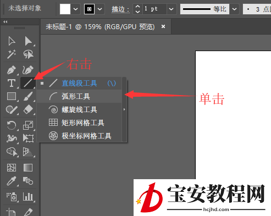This screenshot has height=216, width=271.
Task: Select the Gradient tool
Action: [x=28, y=168]
